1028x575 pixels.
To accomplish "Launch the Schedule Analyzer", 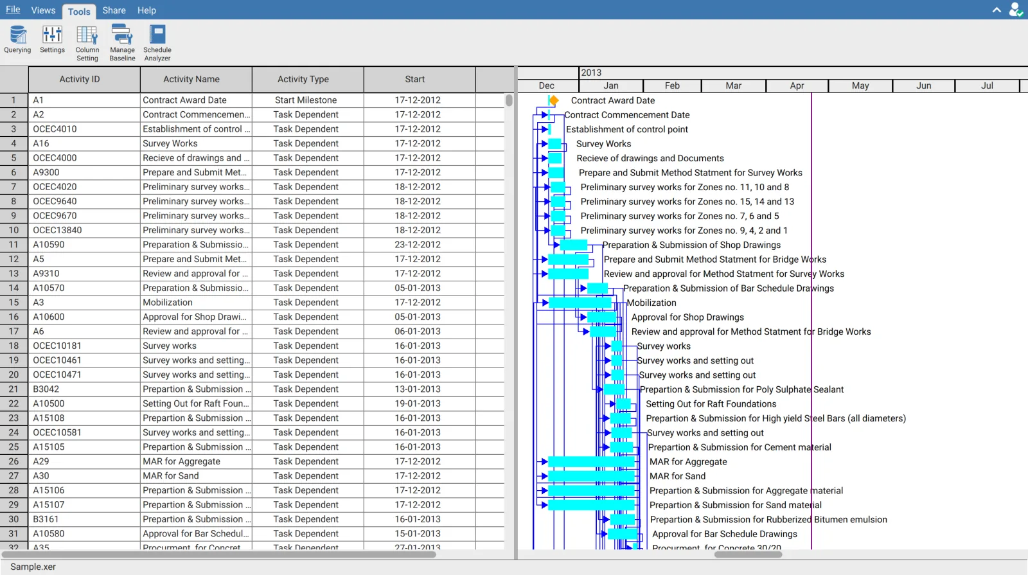I will pyautogui.click(x=157, y=44).
